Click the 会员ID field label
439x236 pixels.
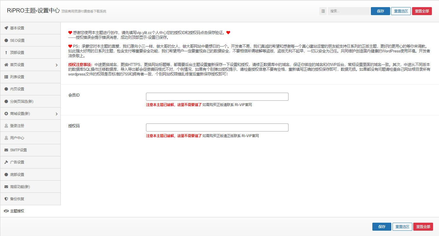tap(74, 95)
